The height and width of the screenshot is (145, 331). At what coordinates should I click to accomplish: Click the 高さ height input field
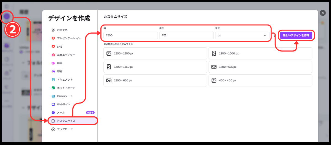pos(186,35)
